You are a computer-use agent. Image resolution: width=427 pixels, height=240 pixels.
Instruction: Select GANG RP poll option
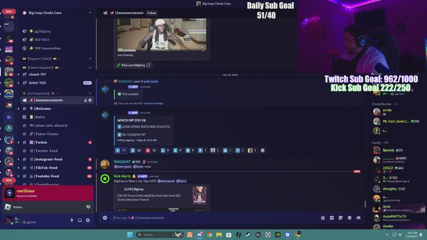(x=144, y=127)
